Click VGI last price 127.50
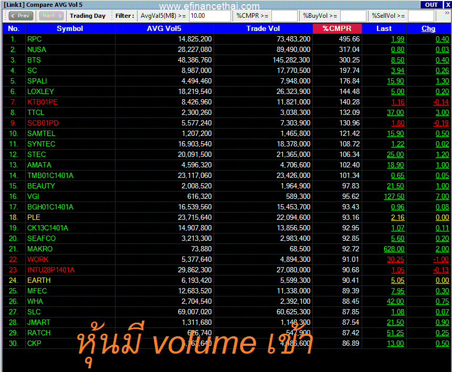This screenshot has height=372, width=452. (x=394, y=197)
